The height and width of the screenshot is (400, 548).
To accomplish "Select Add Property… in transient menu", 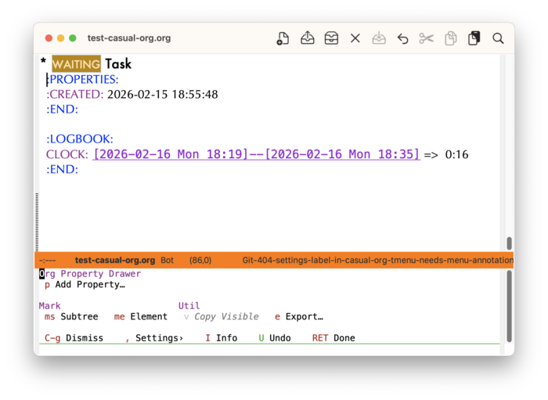I will click(x=89, y=285).
